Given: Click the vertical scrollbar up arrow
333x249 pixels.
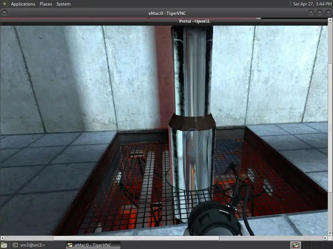Looking at the screenshot, I should coord(330,20).
